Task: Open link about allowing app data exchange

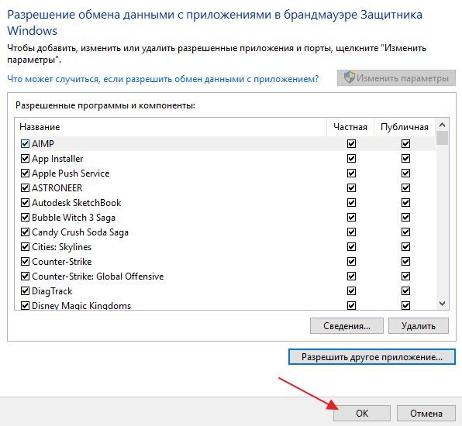Action: tap(163, 79)
